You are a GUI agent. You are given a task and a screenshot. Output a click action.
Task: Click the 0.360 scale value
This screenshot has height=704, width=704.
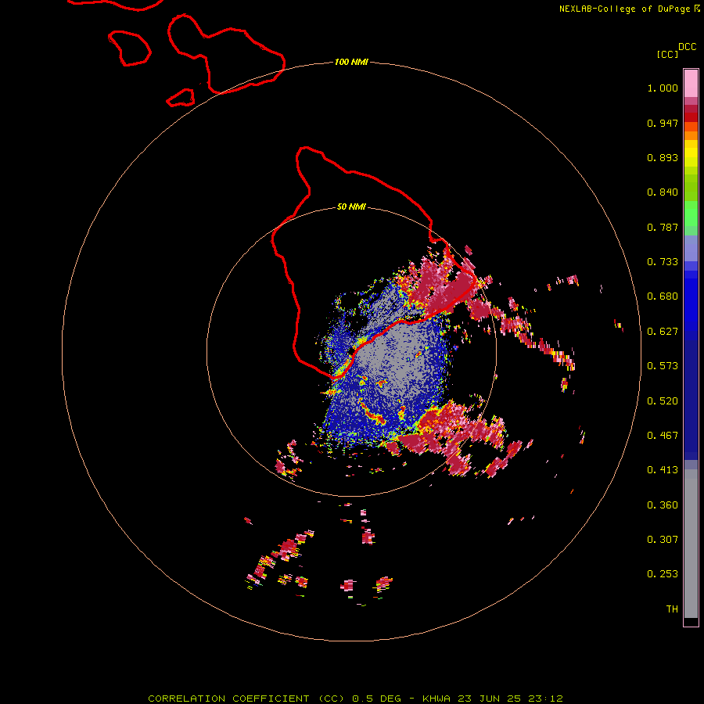(663, 505)
